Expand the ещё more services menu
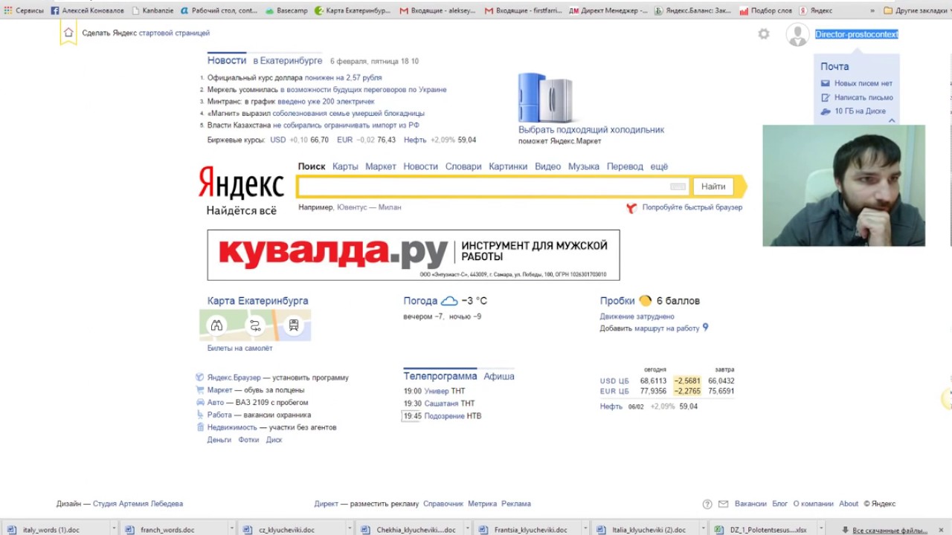Screen dimensions: 952x535 click(659, 166)
